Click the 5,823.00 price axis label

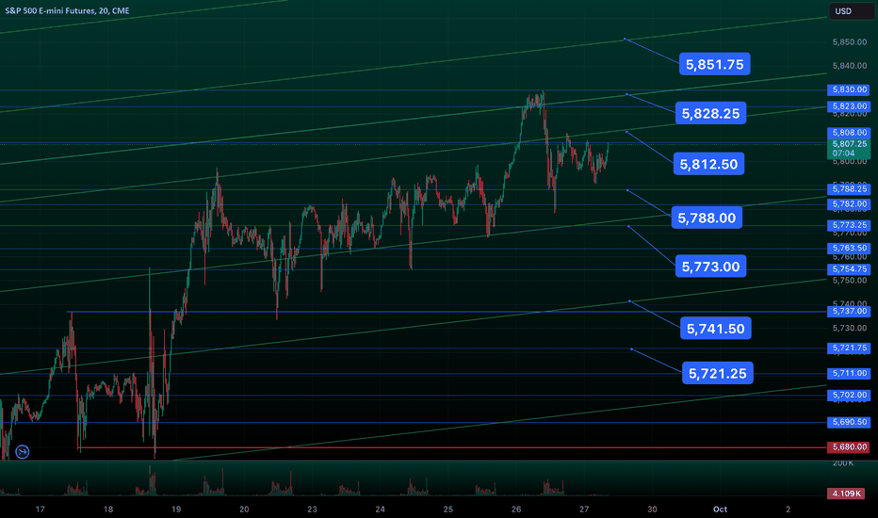tap(849, 105)
